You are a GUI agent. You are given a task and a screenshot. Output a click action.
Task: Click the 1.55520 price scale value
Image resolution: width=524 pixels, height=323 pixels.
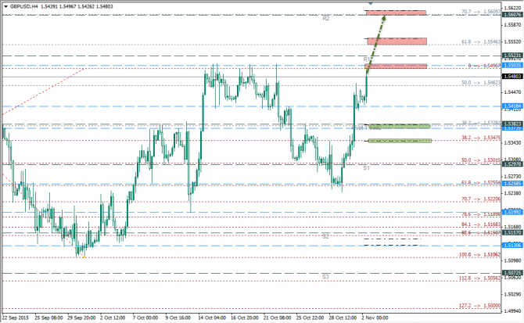tap(513, 41)
